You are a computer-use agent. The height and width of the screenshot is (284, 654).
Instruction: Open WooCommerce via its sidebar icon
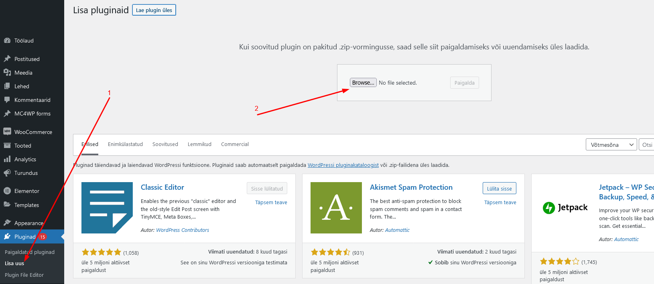(7, 132)
